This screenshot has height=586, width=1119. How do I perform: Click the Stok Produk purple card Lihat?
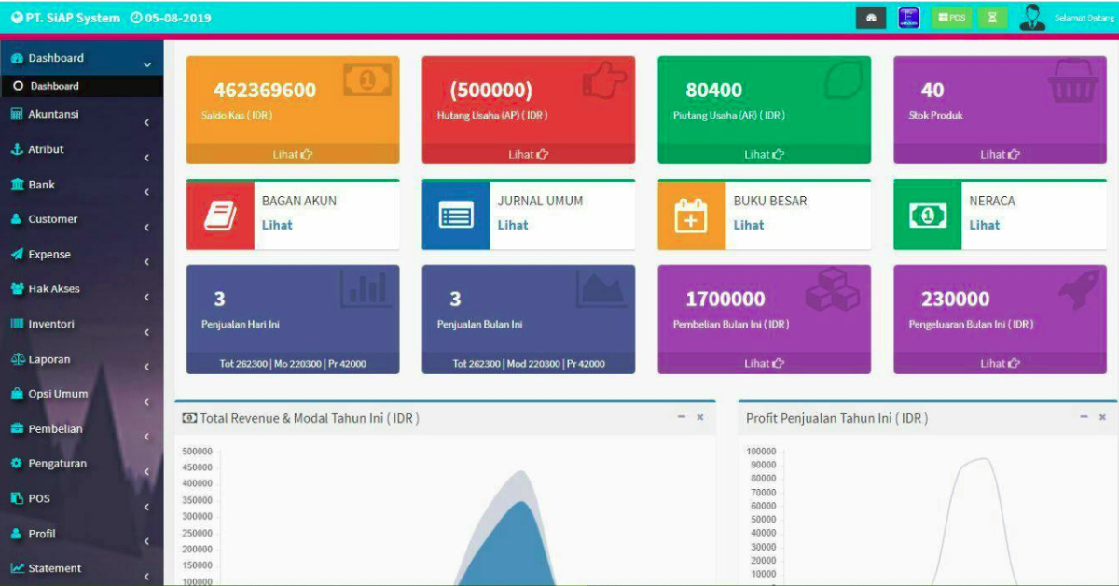coord(1000,155)
